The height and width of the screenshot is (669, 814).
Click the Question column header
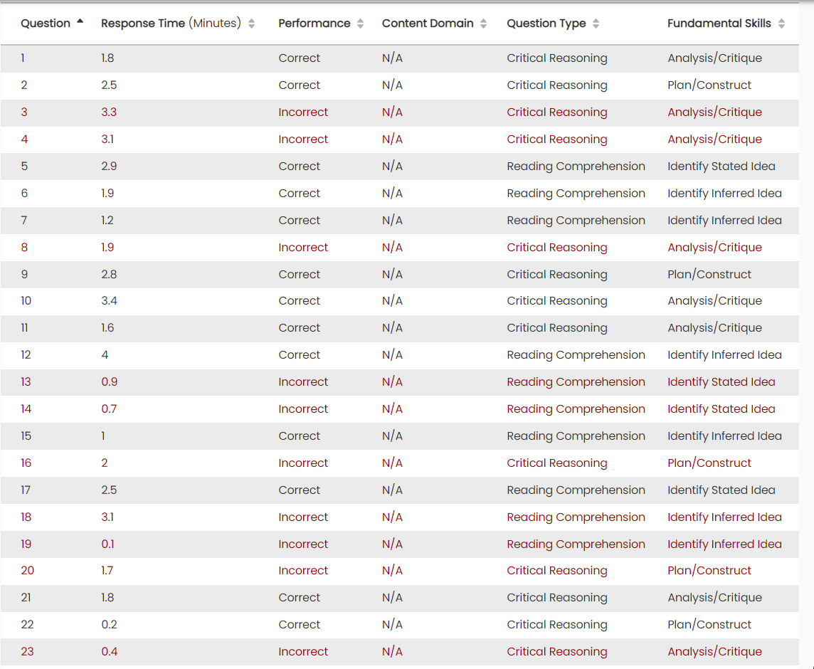[46, 23]
